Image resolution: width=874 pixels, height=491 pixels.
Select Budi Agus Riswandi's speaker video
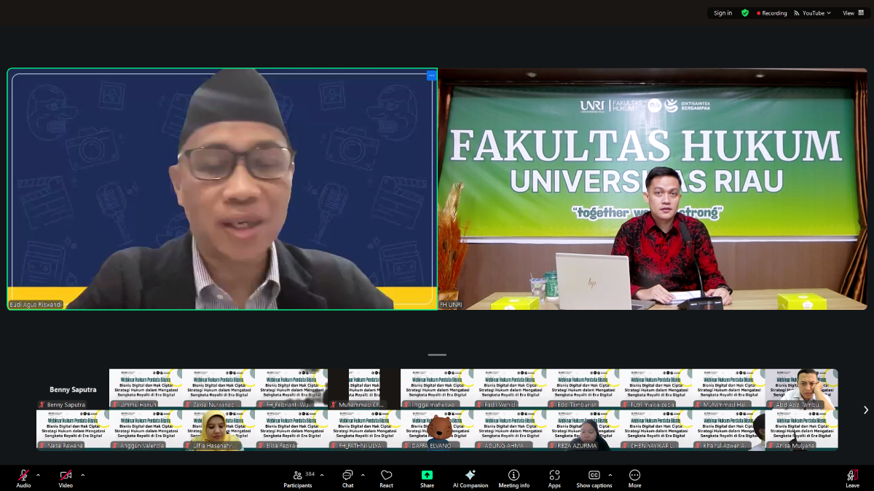click(x=222, y=189)
